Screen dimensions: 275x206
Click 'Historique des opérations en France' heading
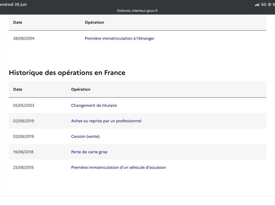coord(67,73)
